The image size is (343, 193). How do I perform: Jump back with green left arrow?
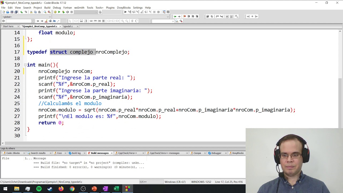[x=175, y=16]
